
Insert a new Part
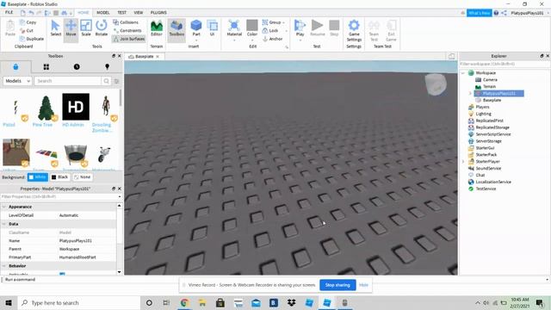click(196, 28)
